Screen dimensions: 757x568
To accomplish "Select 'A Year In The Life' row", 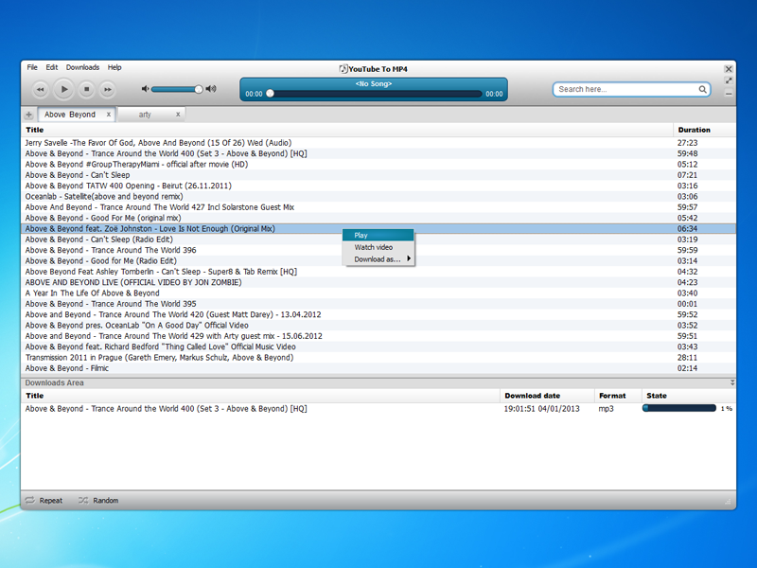I will click(378, 293).
